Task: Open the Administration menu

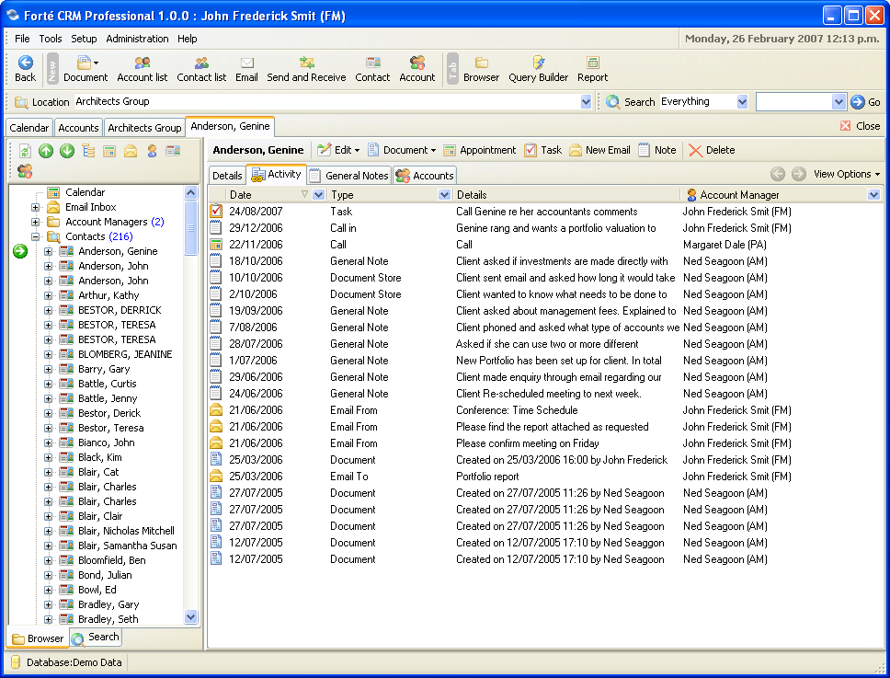Action: tap(137, 39)
